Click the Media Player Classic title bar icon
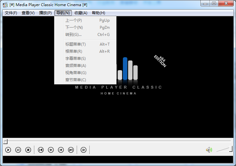 5,5
